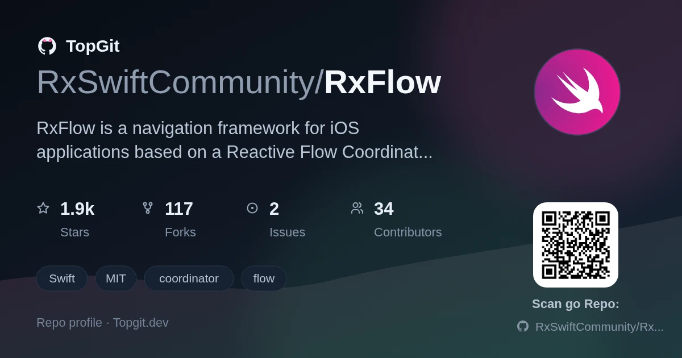The width and height of the screenshot is (682, 358).
Task: Select the MIT license tag
Action: [x=116, y=278]
